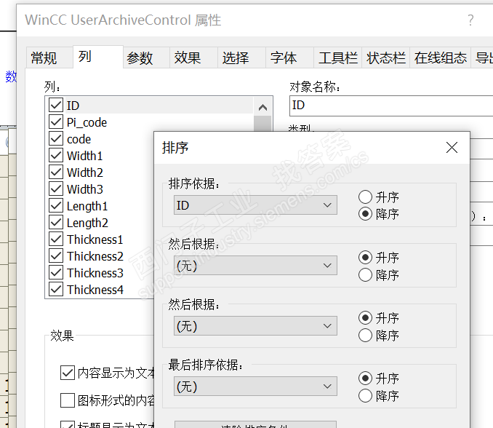Select 降序 for second 然后根据
Viewport: 493px width, 428px height.
(365, 335)
